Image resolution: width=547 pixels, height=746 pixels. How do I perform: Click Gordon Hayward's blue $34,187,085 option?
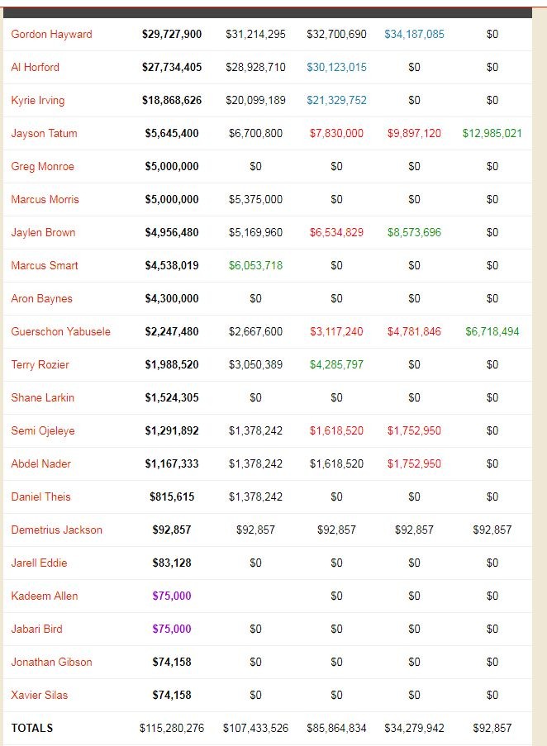(414, 34)
